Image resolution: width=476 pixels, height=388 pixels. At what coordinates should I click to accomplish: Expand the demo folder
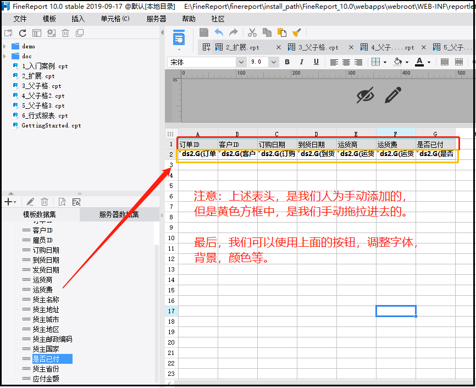[4, 47]
